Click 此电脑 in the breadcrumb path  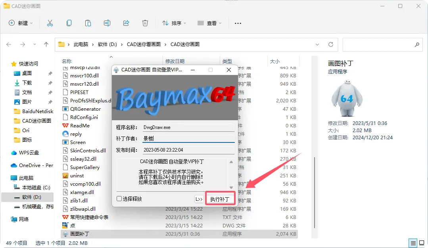coord(81,44)
